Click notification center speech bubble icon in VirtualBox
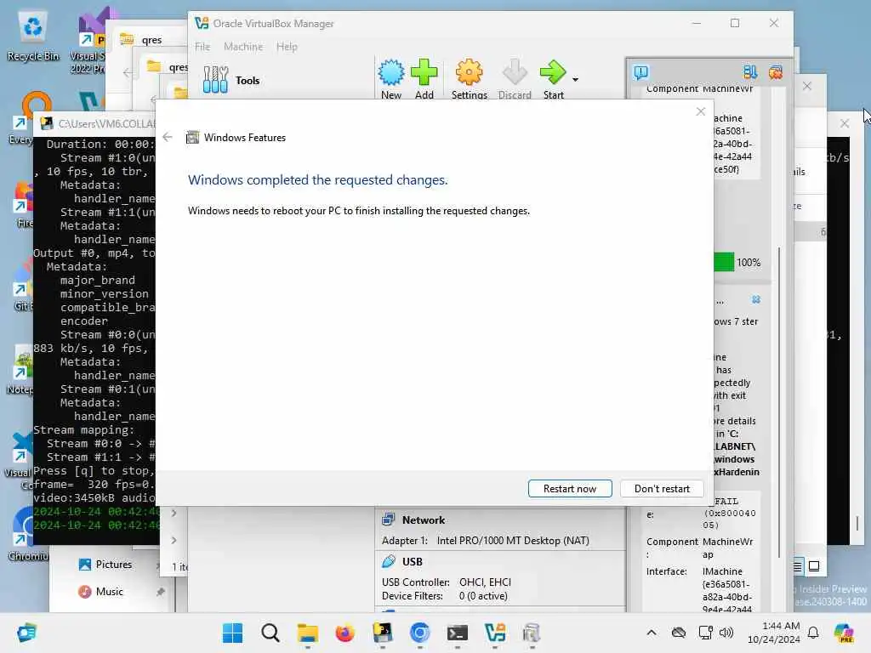The height and width of the screenshot is (653, 871). tap(640, 72)
